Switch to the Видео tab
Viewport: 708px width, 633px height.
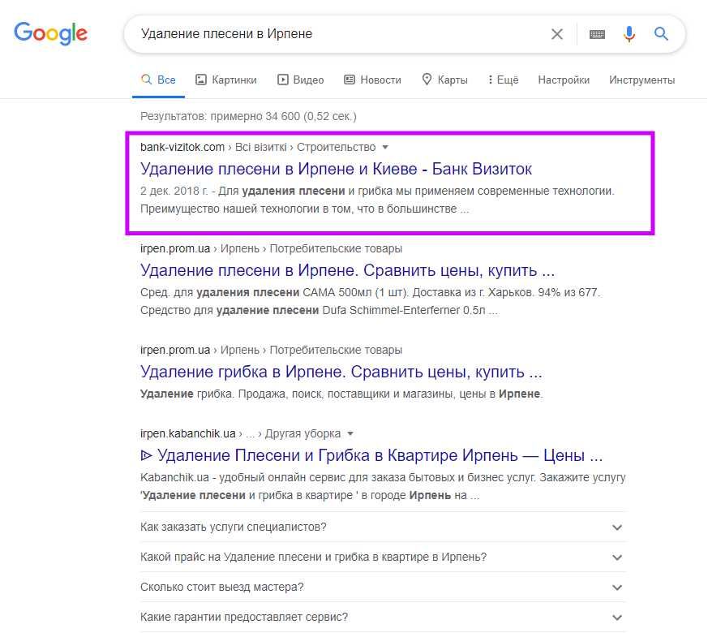pyautogui.click(x=300, y=80)
